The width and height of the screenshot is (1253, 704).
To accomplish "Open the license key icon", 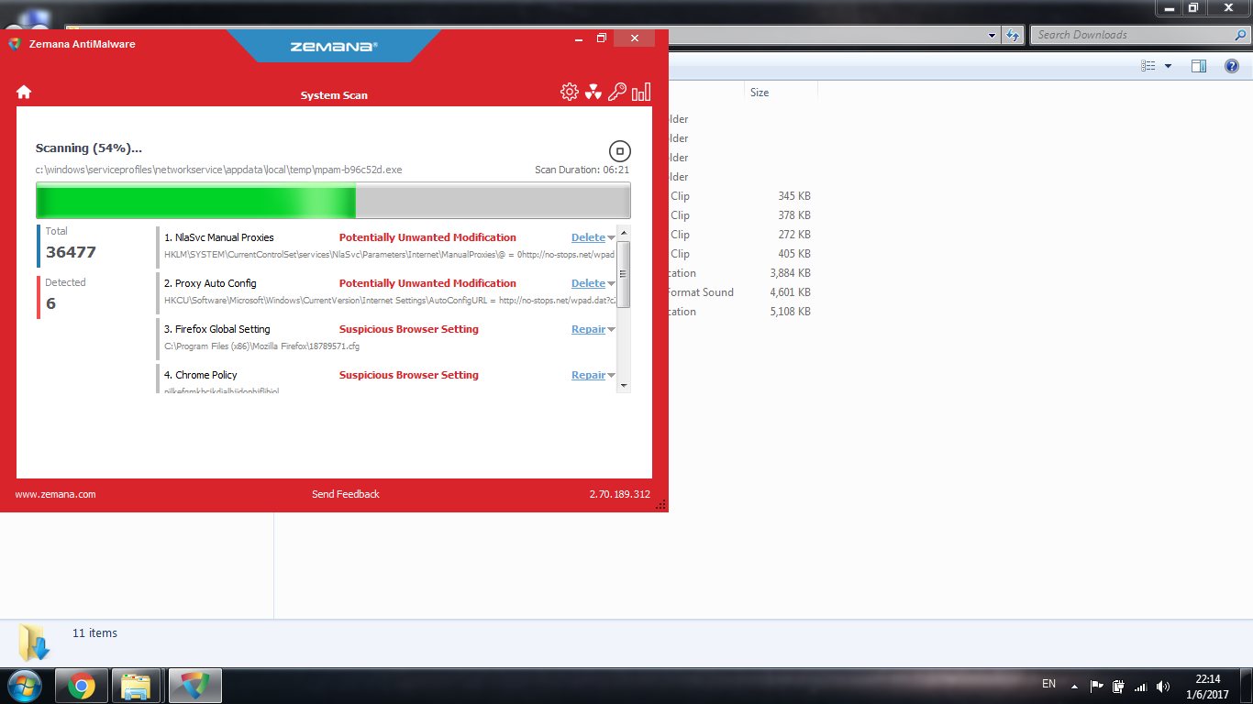I will point(617,92).
